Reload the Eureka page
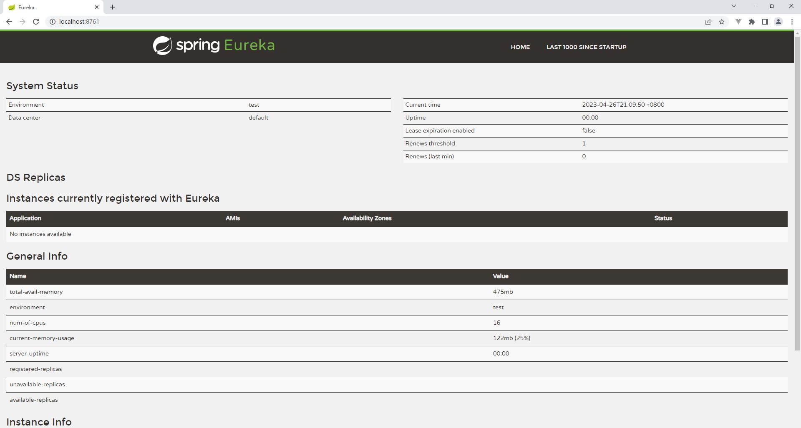Image resolution: width=801 pixels, height=428 pixels. tap(36, 22)
